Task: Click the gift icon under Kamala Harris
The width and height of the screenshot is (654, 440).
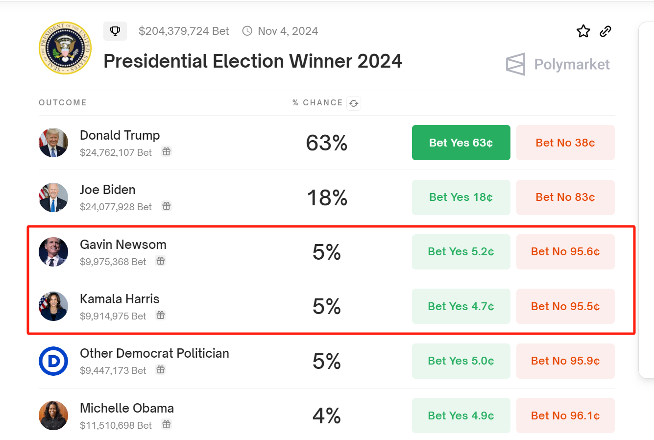Action: [161, 315]
